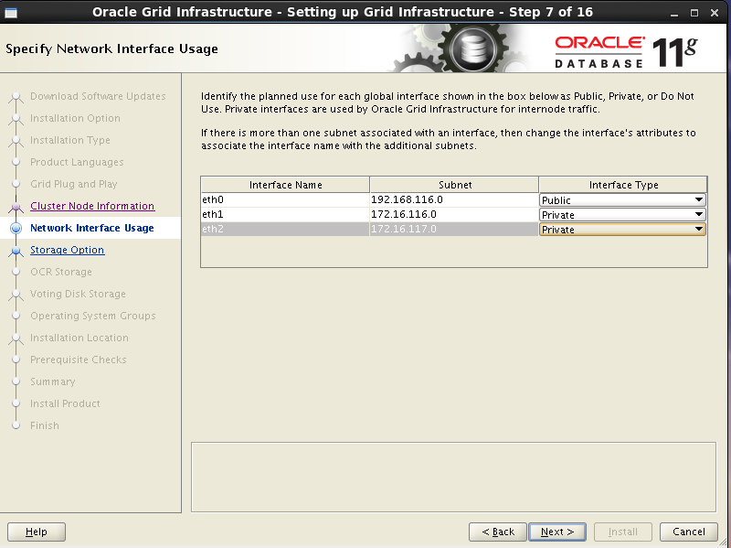Viewport: 731px width, 548px height.
Task: Click the Interface Name column header
Action: pyautogui.click(x=285, y=185)
